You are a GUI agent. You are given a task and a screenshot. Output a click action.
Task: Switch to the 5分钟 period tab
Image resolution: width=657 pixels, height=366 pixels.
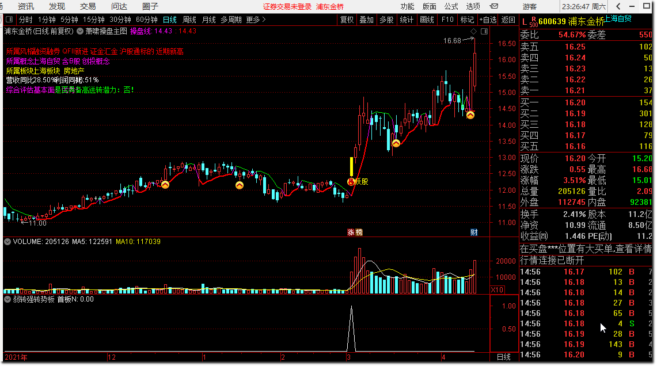click(69, 20)
